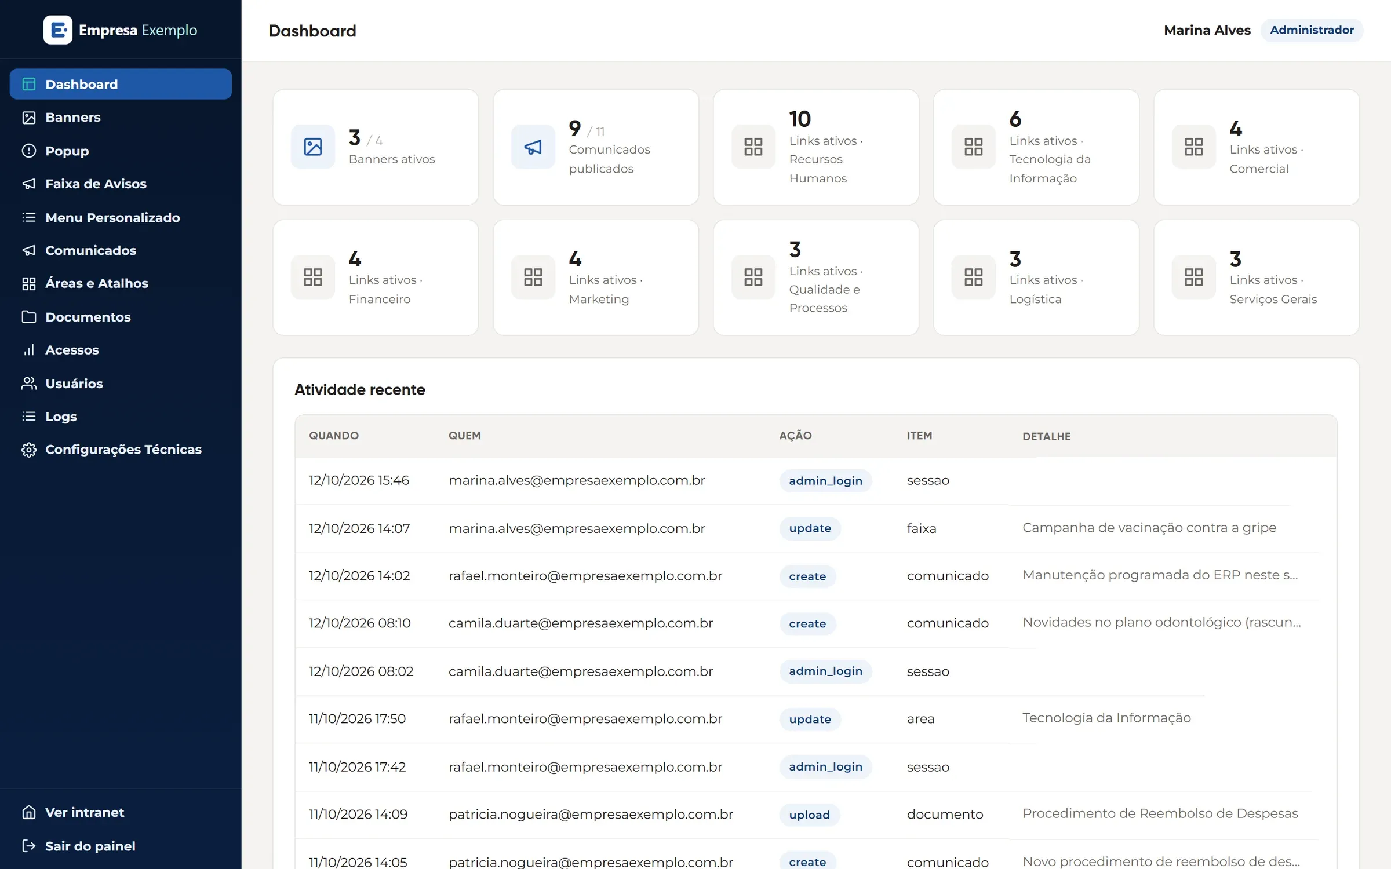
Task: Click the Empresa Exemplo logo icon
Action: click(58, 30)
